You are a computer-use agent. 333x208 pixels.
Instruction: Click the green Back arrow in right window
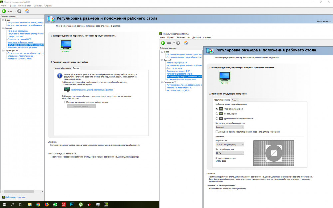163,43
